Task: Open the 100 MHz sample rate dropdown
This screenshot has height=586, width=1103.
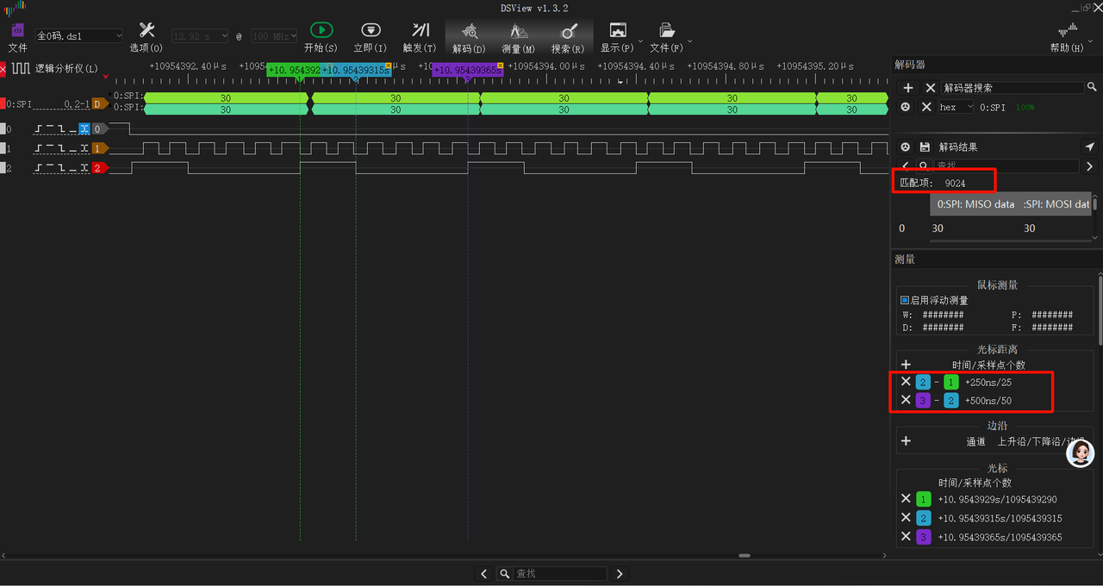Action: (274, 36)
